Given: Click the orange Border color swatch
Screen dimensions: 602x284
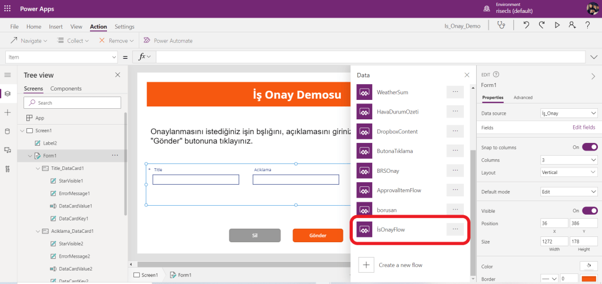Looking at the screenshot, I should [590, 278].
